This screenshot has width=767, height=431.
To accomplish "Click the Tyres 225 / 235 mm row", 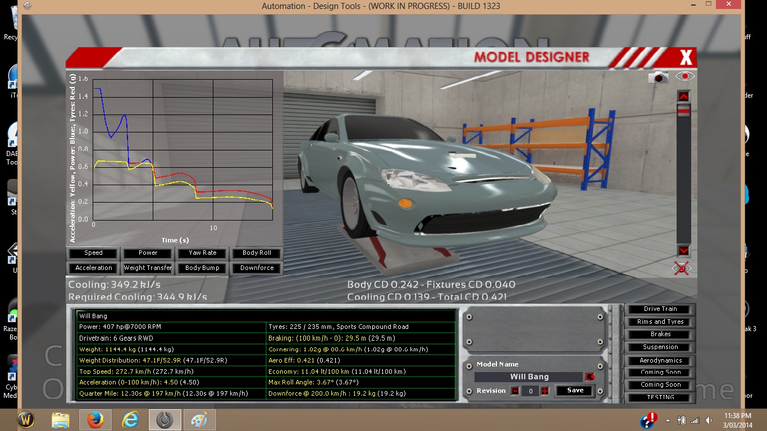I will [361, 327].
